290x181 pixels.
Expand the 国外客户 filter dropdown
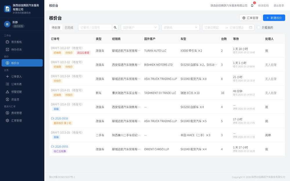coord(140,28)
